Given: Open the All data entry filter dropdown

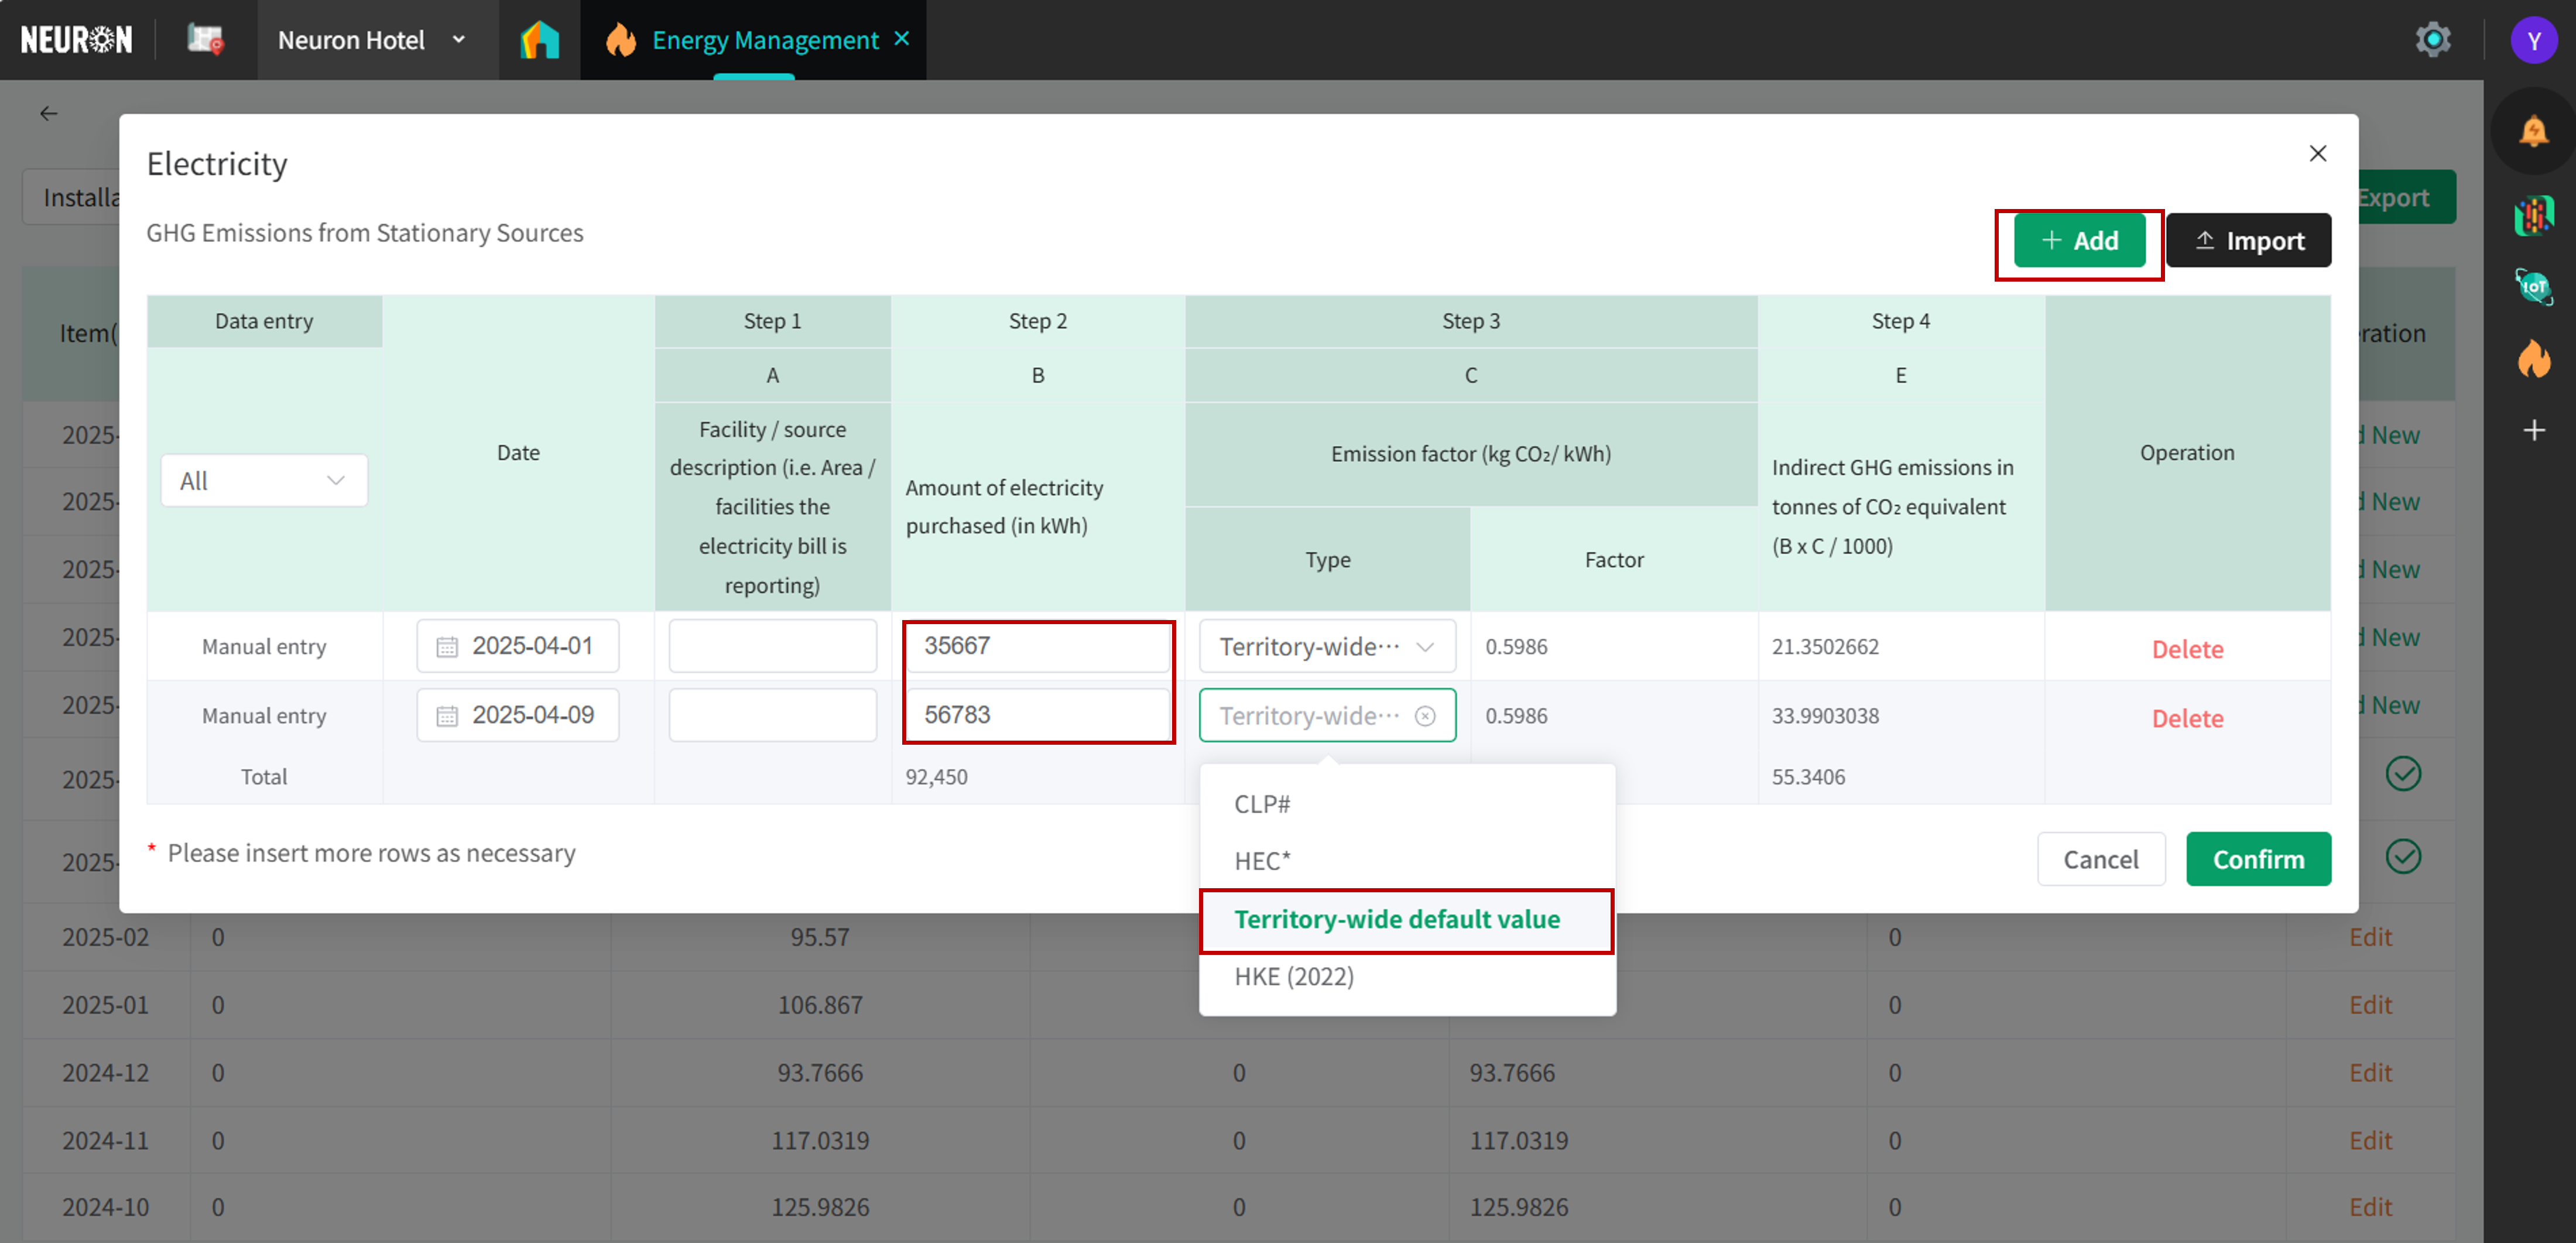Looking at the screenshot, I should 264,481.
